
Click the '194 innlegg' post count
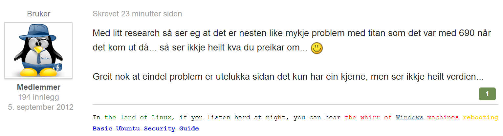[39, 97]
